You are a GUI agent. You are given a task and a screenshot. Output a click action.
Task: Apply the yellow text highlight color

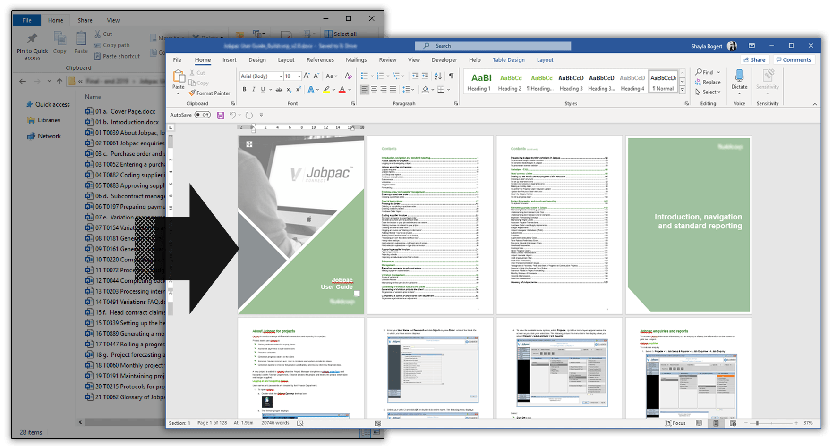(x=326, y=89)
